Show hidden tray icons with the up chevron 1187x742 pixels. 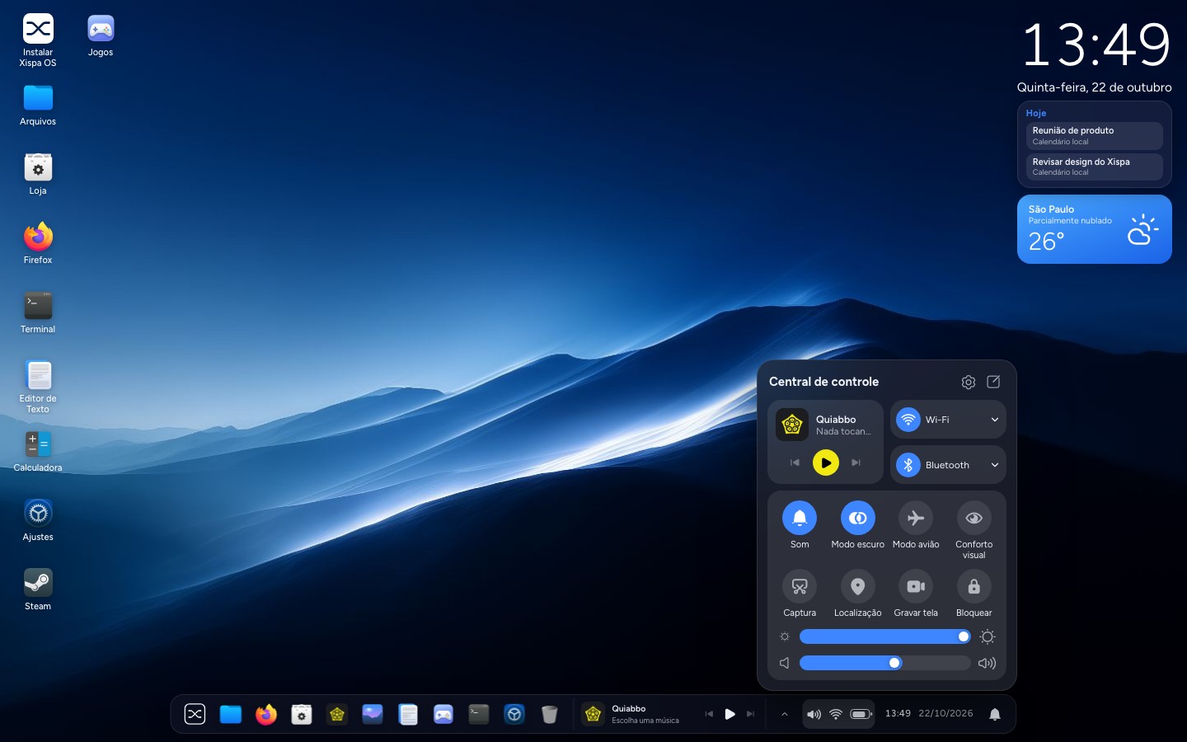click(x=784, y=714)
